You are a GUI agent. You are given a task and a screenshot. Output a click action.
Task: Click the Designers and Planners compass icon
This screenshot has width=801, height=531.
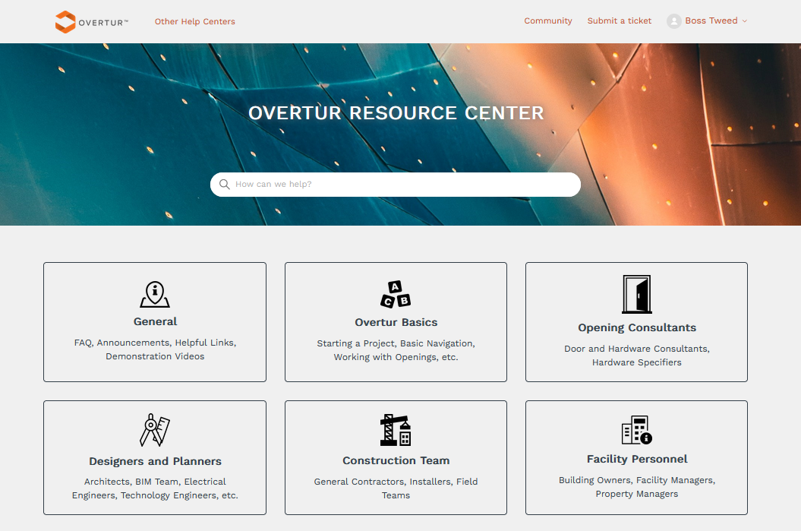(155, 430)
